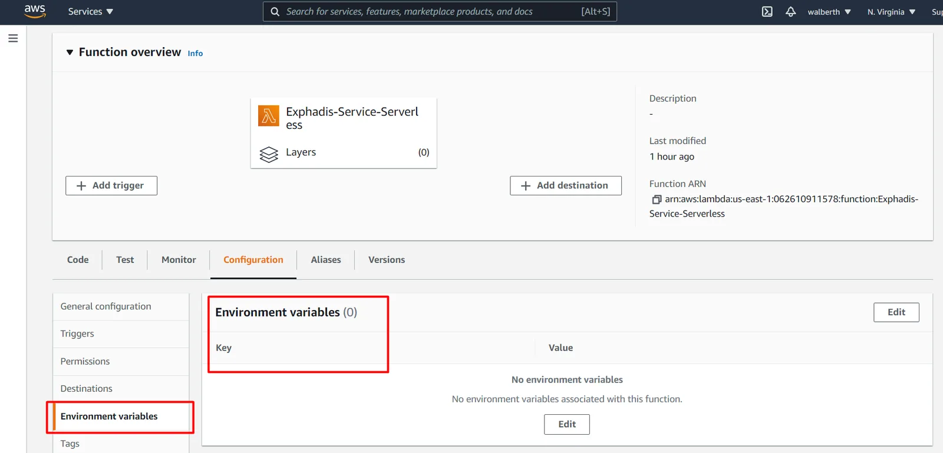The image size is (943, 453).
Task: Click the Value column header
Action: pos(560,348)
